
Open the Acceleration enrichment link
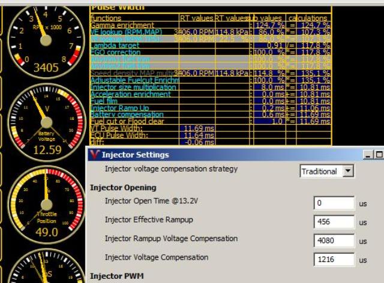pos(131,94)
